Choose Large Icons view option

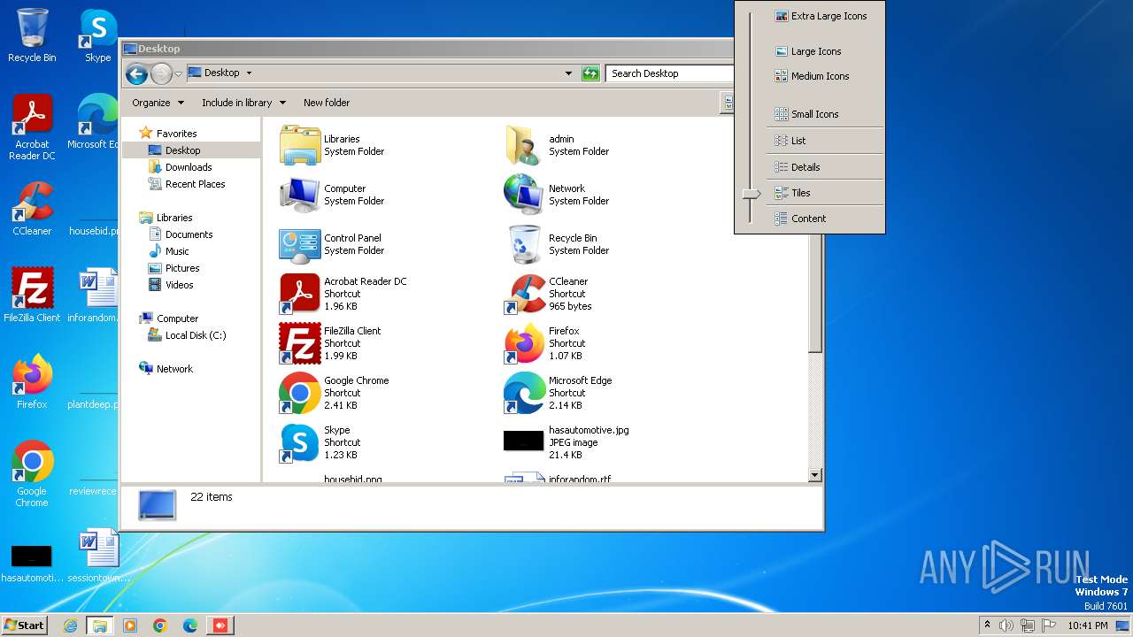[825, 51]
